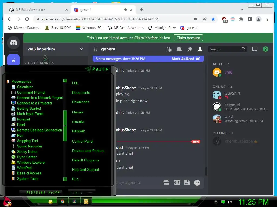277x207 pixels.
Task: Go back in browser history
Action: pos(10,19)
